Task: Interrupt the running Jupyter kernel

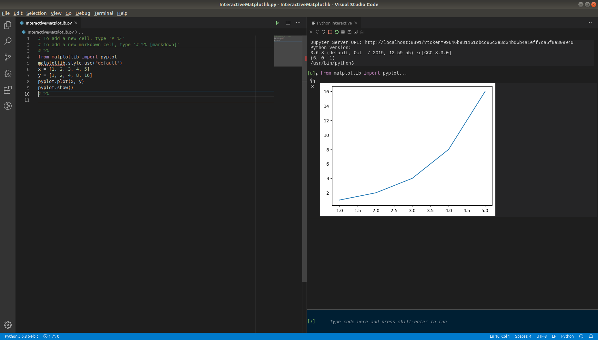Action: click(x=330, y=32)
